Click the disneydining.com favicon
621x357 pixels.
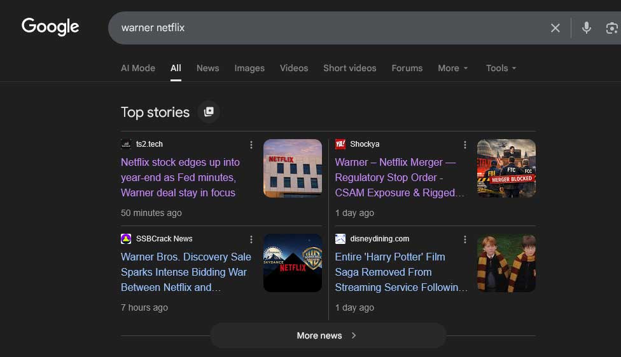pyautogui.click(x=340, y=239)
